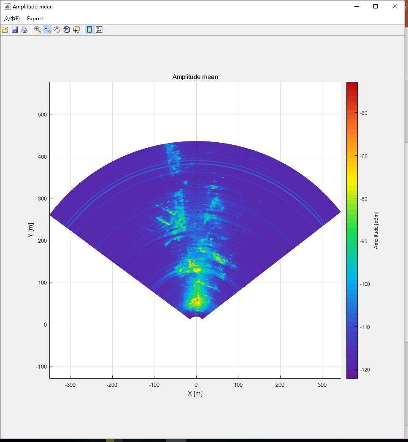Click the colorbar tick label '-80'
This screenshot has width=408, height=442.
click(x=364, y=199)
